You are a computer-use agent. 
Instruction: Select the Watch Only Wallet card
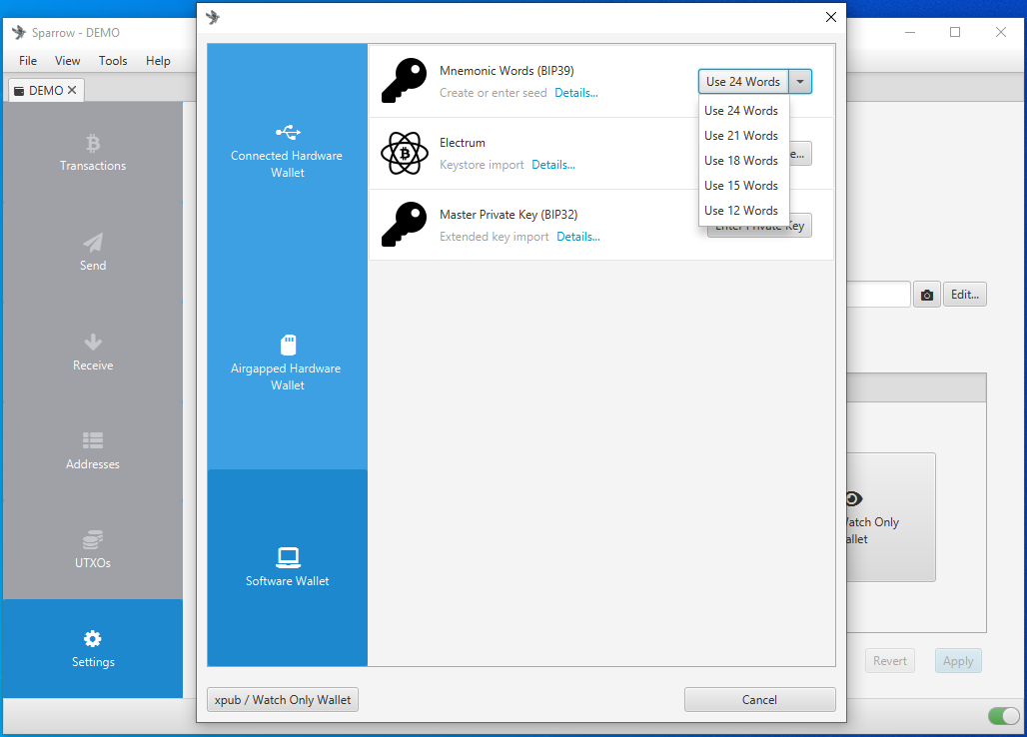click(x=891, y=517)
